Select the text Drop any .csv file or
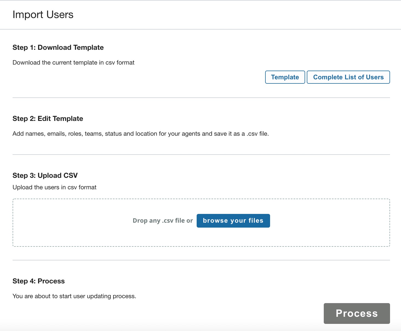 pyautogui.click(x=163, y=220)
